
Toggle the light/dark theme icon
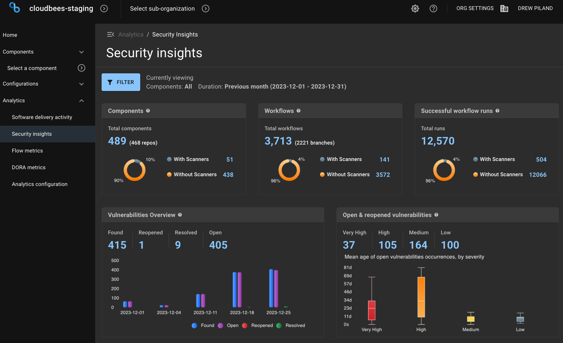pyautogui.click(x=415, y=9)
